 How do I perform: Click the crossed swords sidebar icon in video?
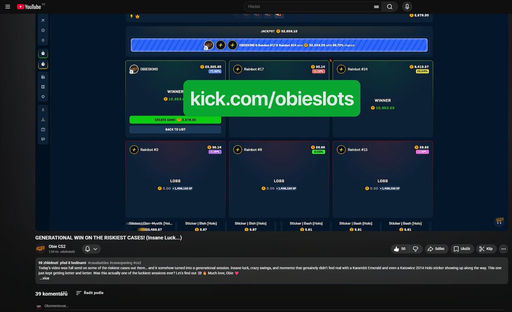point(43,20)
